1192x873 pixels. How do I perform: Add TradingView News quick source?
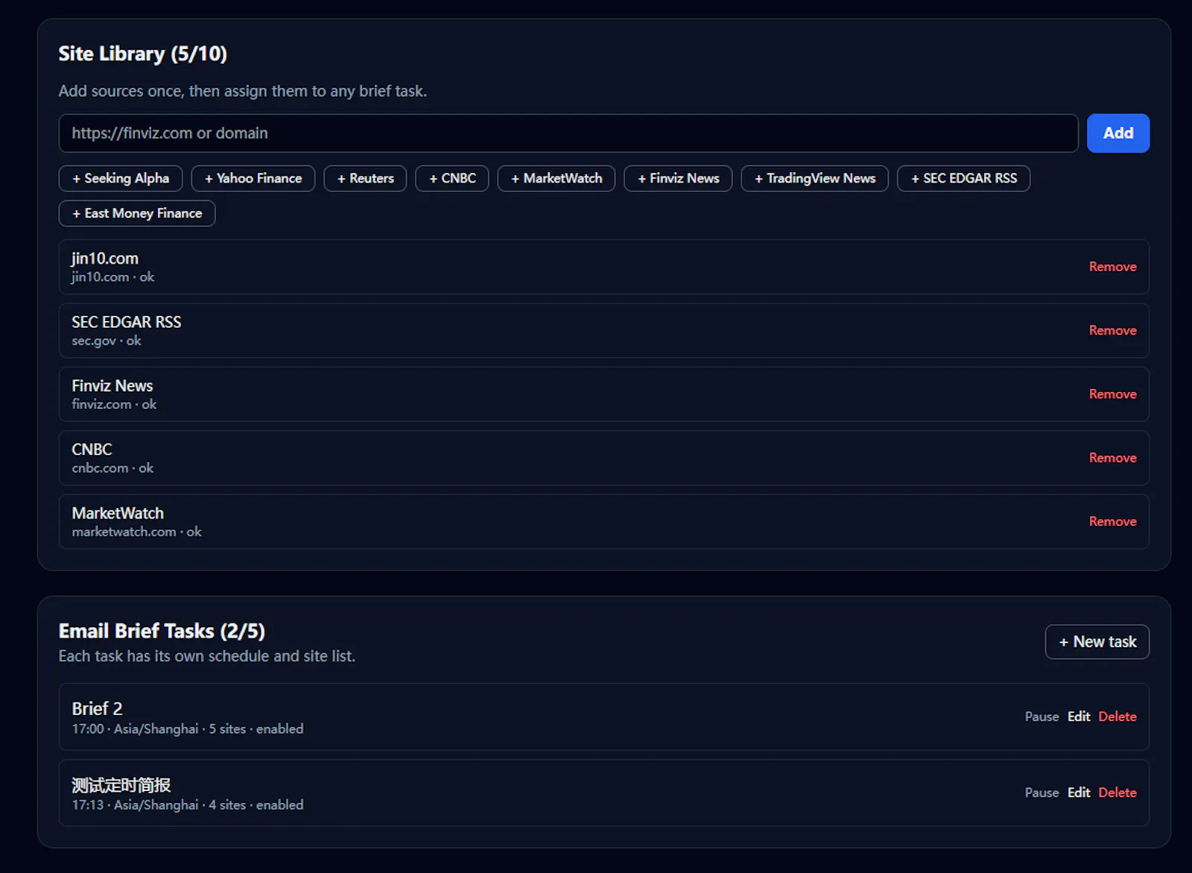[814, 178]
